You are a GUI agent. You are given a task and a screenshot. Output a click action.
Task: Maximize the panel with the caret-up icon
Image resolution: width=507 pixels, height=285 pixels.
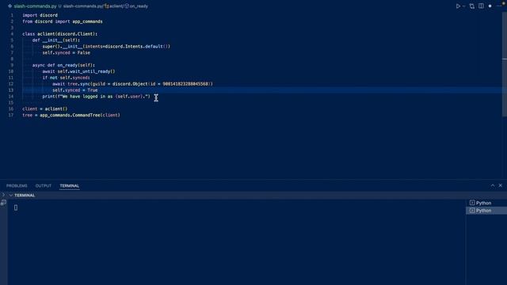[493, 185]
